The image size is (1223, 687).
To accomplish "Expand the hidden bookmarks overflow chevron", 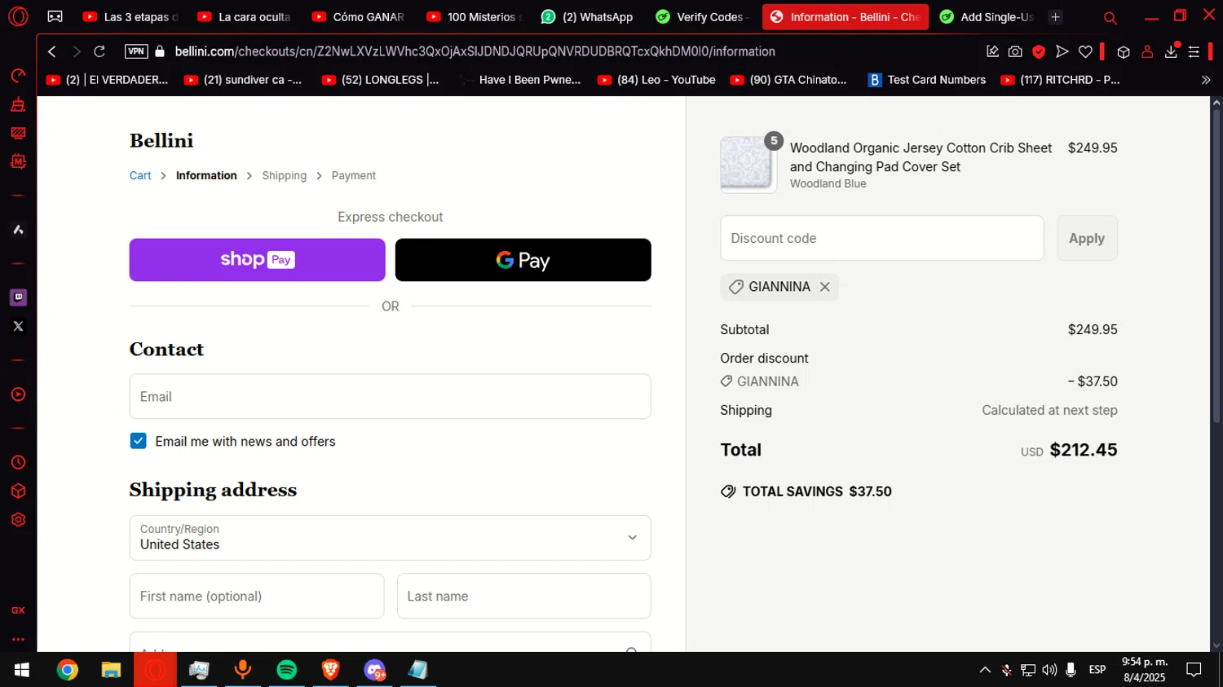I will pos(1206,80).
